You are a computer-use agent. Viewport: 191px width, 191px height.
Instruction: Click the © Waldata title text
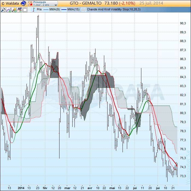[10, 3]
